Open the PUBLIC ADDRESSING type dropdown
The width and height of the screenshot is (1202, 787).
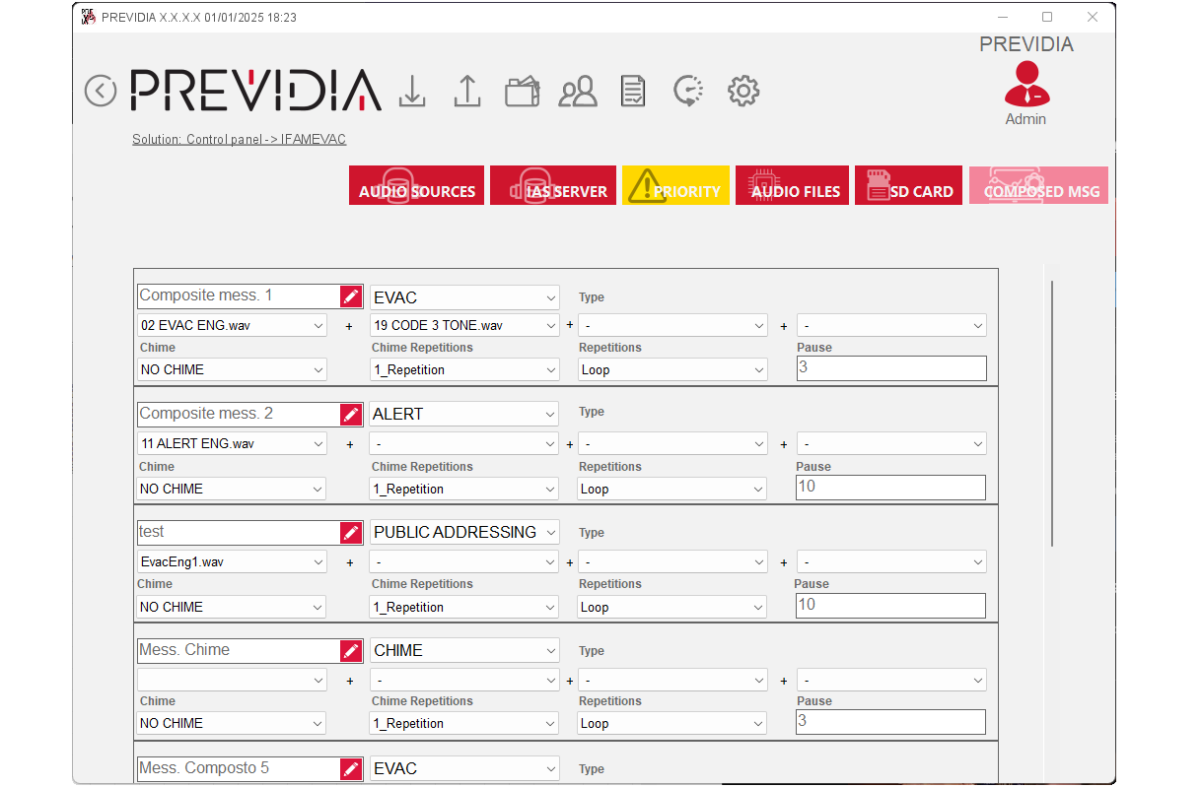coord(463,532)
